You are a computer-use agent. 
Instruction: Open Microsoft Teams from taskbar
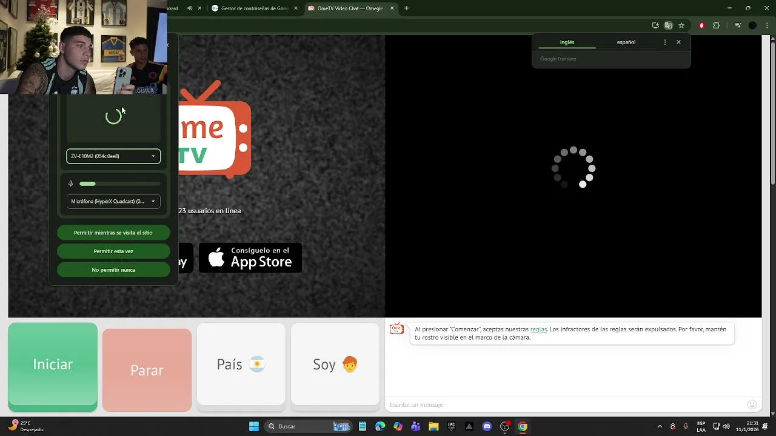[x=415, y=426]
